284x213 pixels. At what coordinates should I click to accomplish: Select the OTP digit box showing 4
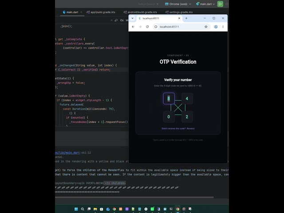tap(187, 99)
